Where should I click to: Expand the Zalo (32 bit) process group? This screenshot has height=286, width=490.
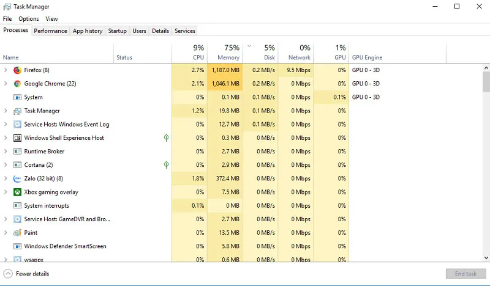tap(6, 178)
